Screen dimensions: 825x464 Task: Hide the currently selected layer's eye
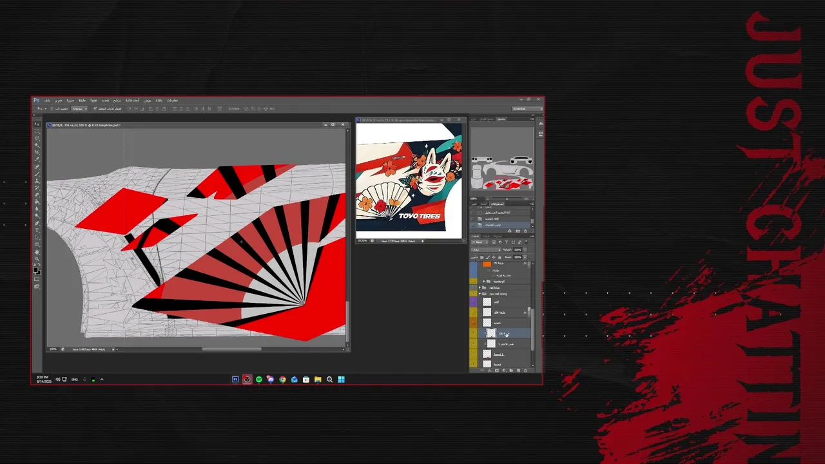coord(474,334)
